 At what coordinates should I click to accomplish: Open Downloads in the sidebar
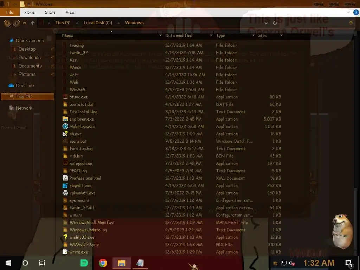(x=30, y=58)
